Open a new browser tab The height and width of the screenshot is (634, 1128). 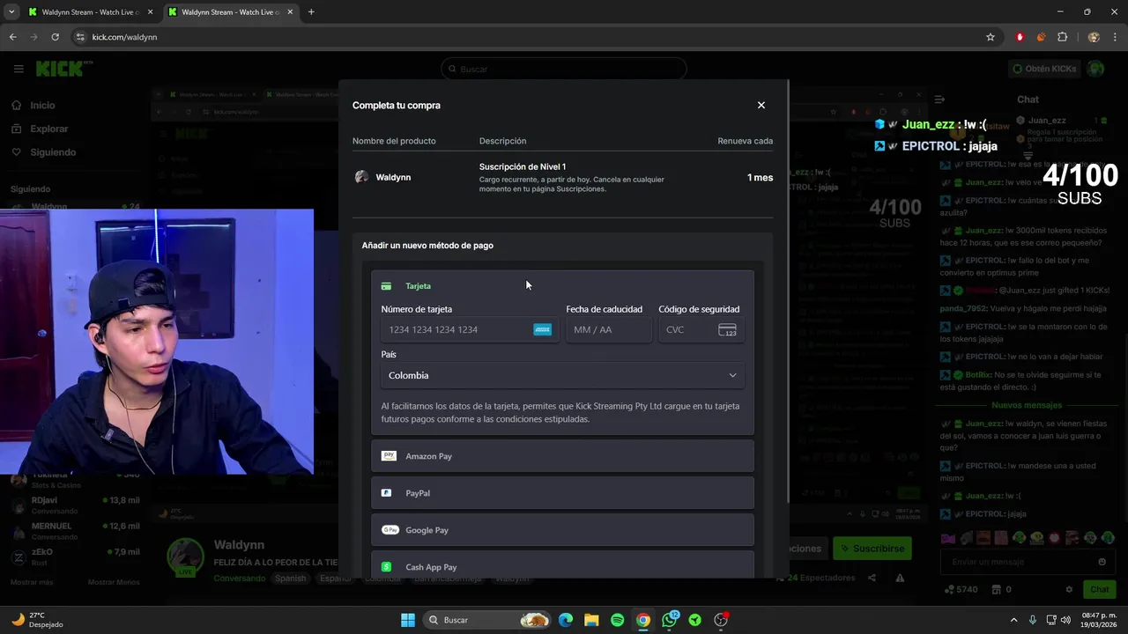(x=311, y=12)
